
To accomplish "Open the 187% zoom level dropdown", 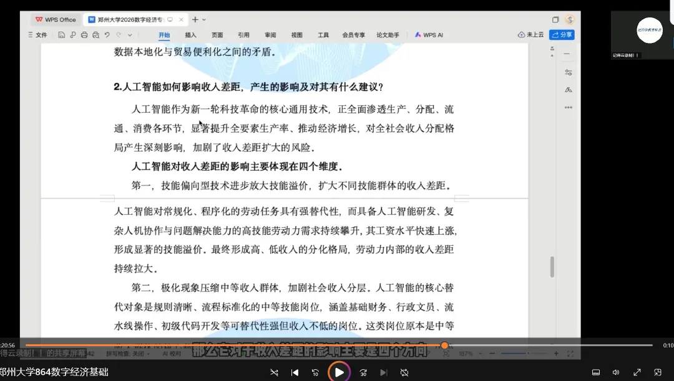I will pos(470,354).
